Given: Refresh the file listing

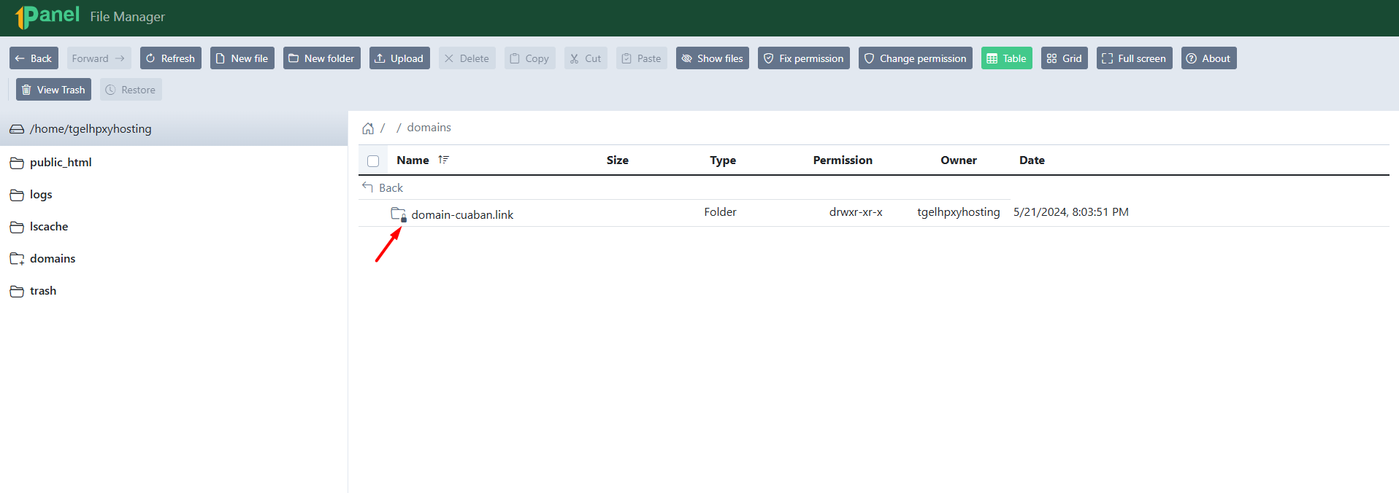Looking at the screenshot, I should tap(170, 58).
